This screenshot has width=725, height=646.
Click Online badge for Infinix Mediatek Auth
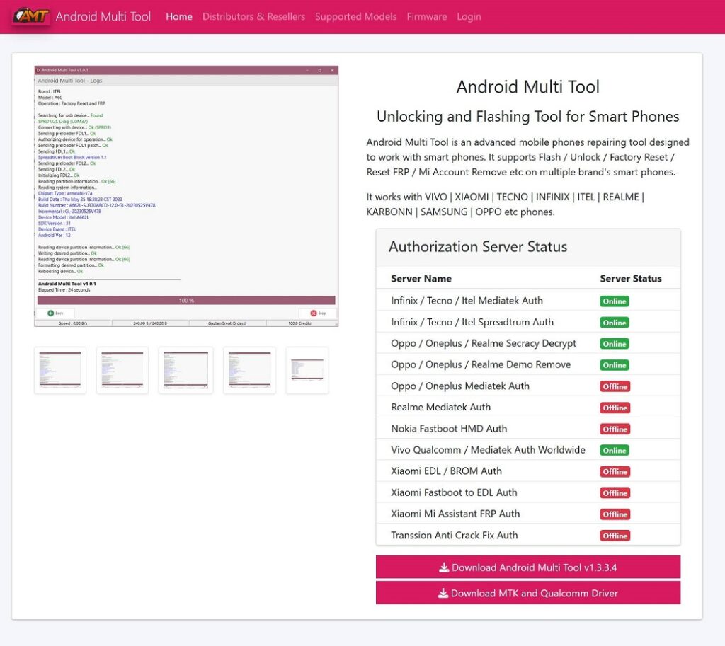pos(615,301)
